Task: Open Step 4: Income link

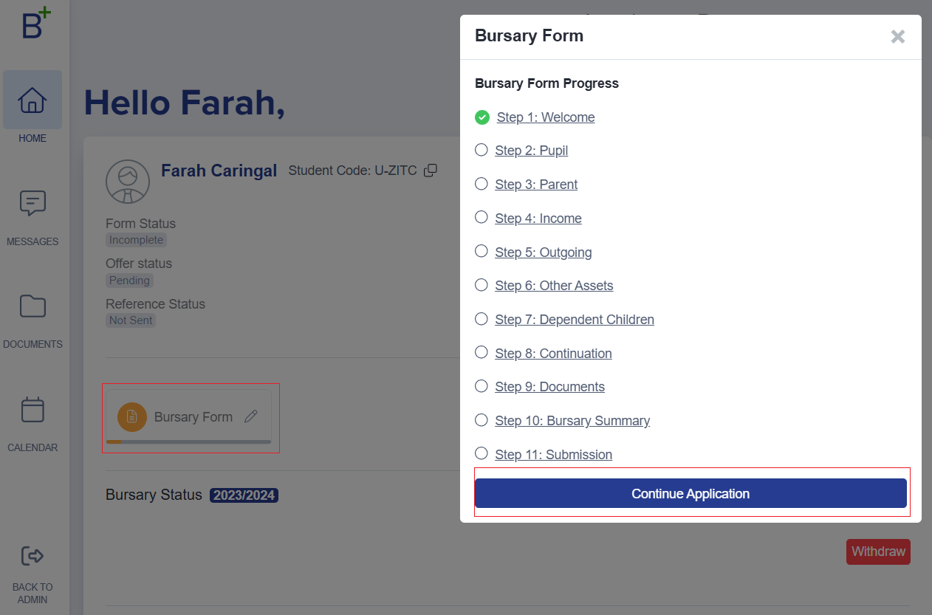Action: [538, 219]
